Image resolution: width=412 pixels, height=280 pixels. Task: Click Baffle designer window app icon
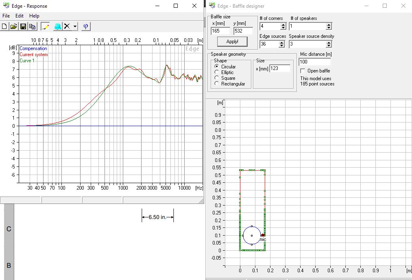click(212, 6)
